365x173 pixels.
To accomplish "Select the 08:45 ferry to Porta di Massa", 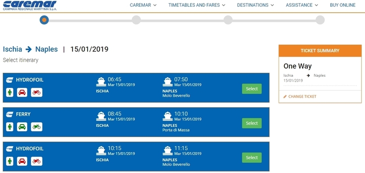I will 252,123.
